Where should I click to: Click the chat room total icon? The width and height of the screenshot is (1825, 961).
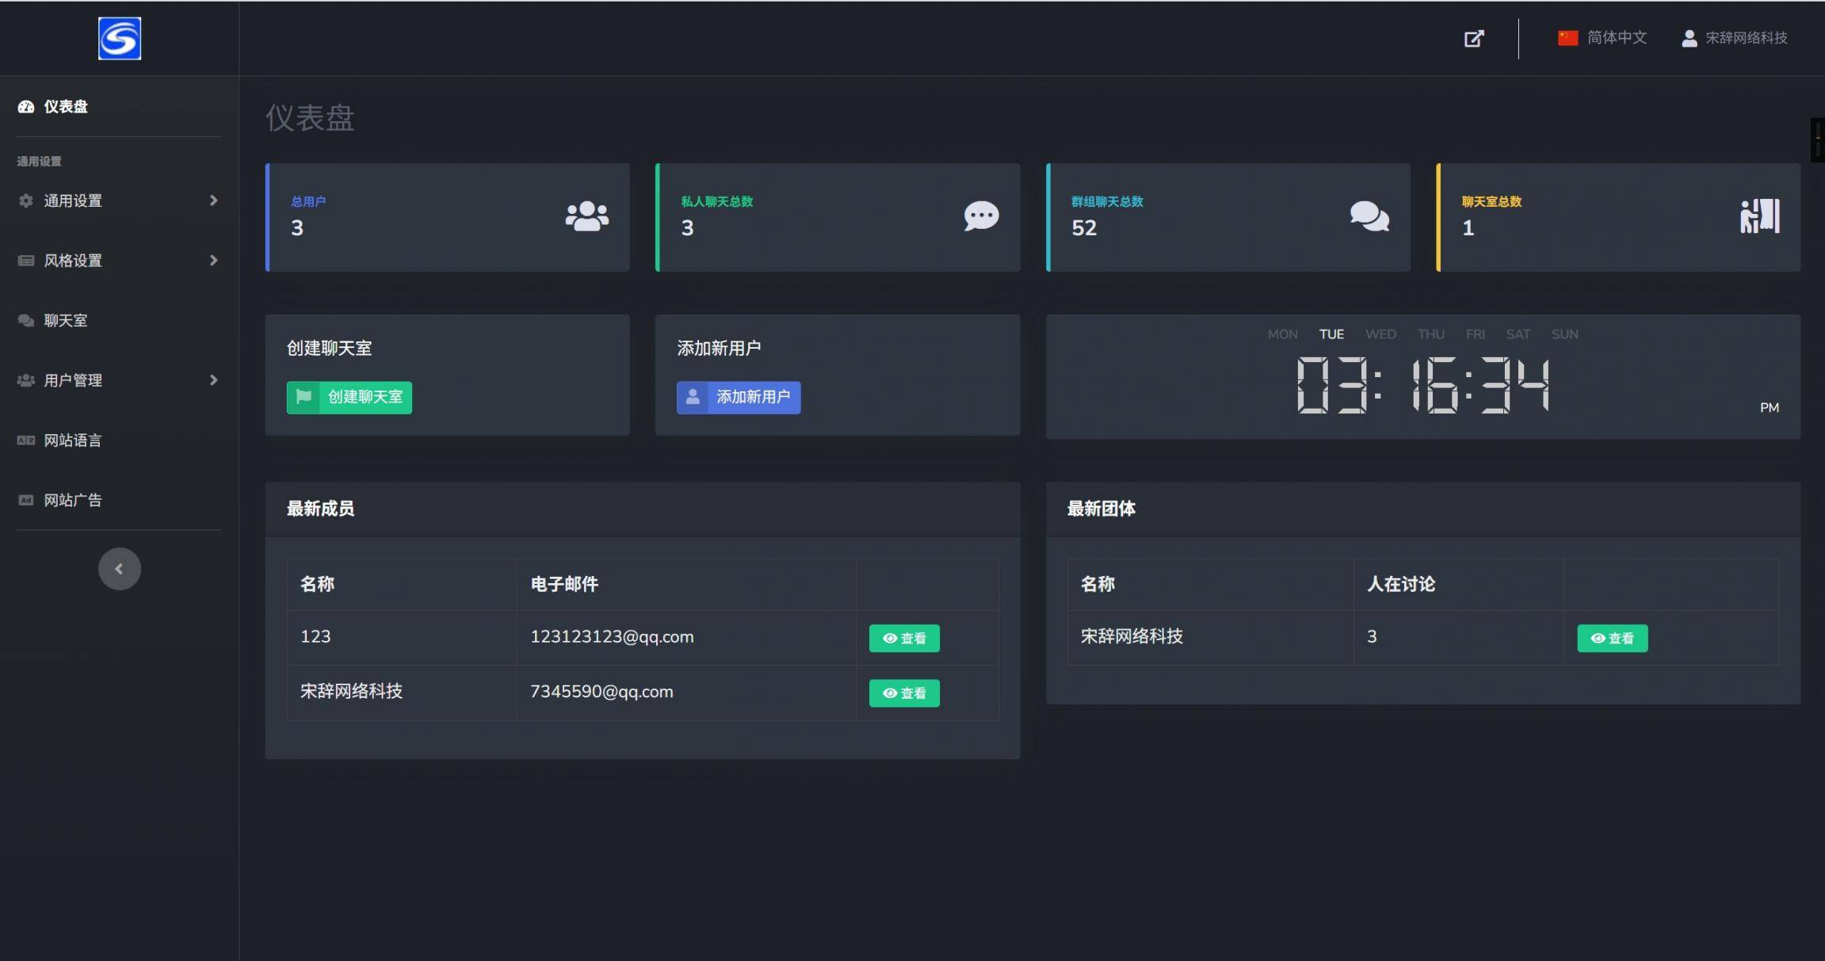click(1759, 216)
